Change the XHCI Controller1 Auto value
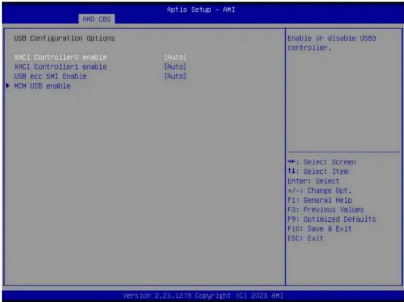Screen dimensions: 404x302 pyautogui.click(x=175, y=67)
